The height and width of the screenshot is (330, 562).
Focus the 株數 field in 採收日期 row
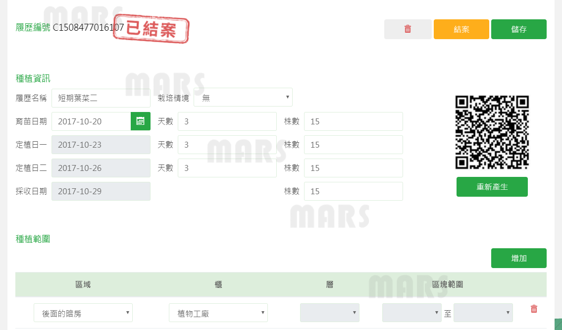[353, 191]
